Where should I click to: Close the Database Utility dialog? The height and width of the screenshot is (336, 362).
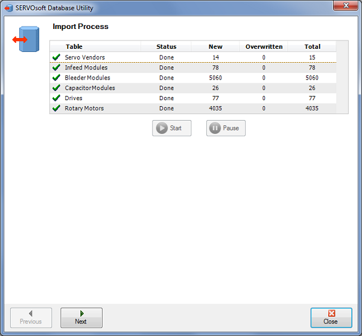[x=331, y=317]
